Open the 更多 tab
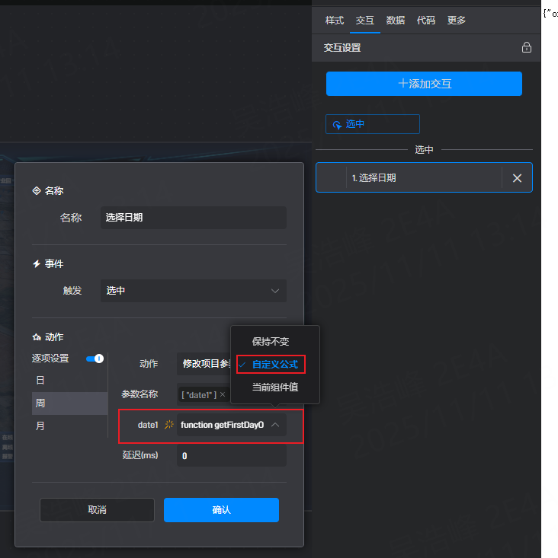Image resolution: width=558 pixels, height=558 pixels. click(x=457, y=21)
